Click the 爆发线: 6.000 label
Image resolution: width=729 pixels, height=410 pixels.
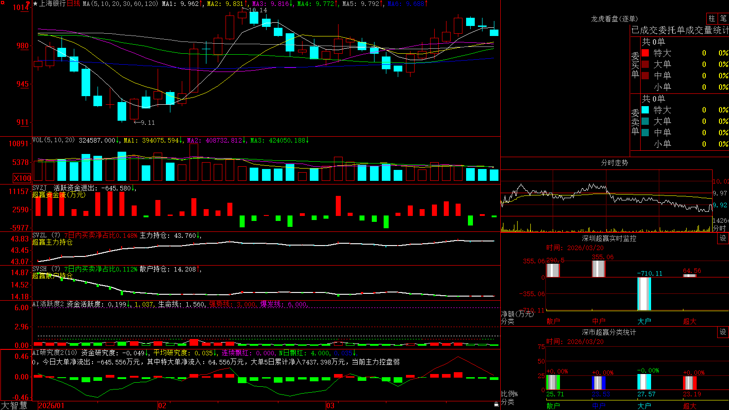[x=283, y=304]
